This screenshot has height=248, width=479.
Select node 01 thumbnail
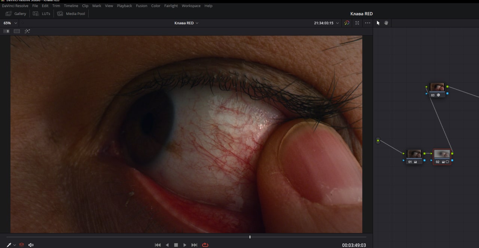[x=414, y=154]
